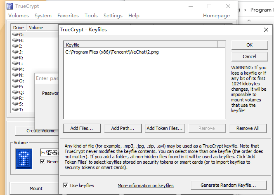Open More information on keyfiles link

(145, 186)
